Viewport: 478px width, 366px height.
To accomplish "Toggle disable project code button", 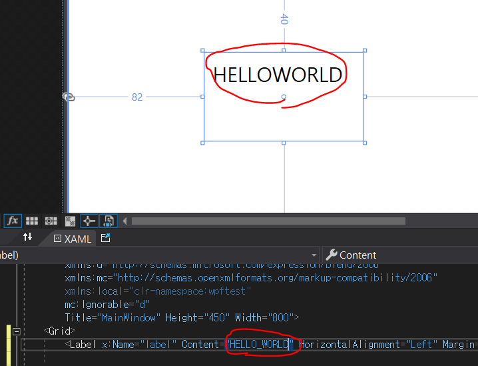I will point(109,221).
